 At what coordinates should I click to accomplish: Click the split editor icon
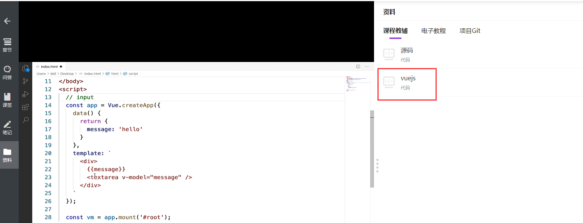click(358, 66)
